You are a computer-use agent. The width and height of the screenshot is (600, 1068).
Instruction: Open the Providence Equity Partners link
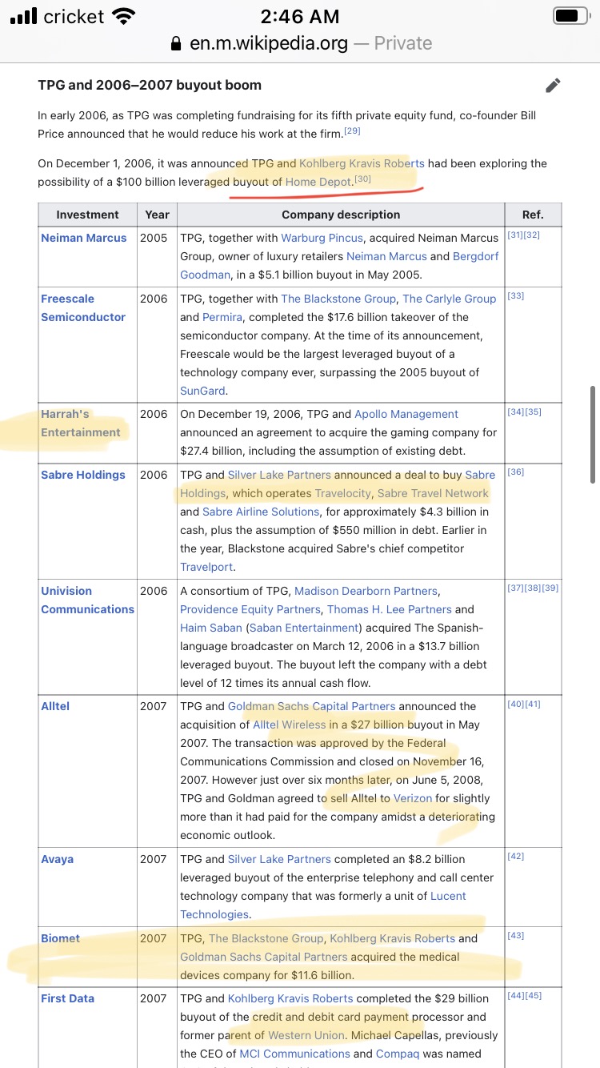250,609
